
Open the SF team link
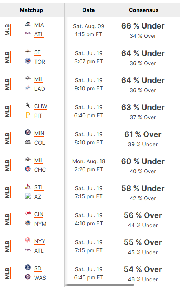pos(37,52)
